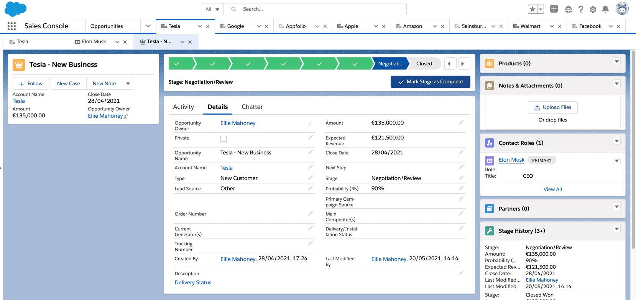
Task: Edit the Probability pencil icon
Action: [x=461, y=188]
